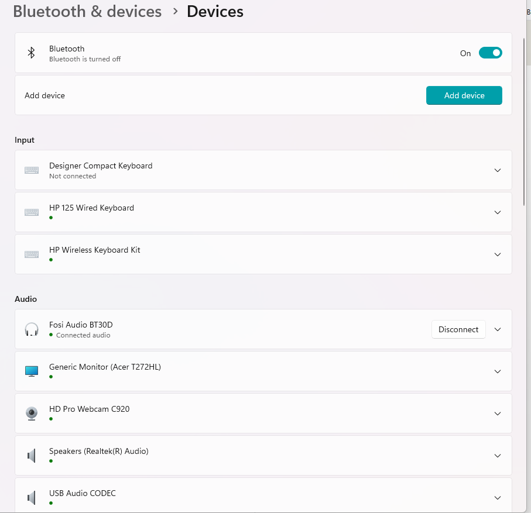
Task: Click 'Fosi Audio BT30D' device name
Action: click(81, 325)
